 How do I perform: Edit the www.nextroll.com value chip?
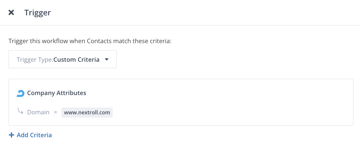87,112
